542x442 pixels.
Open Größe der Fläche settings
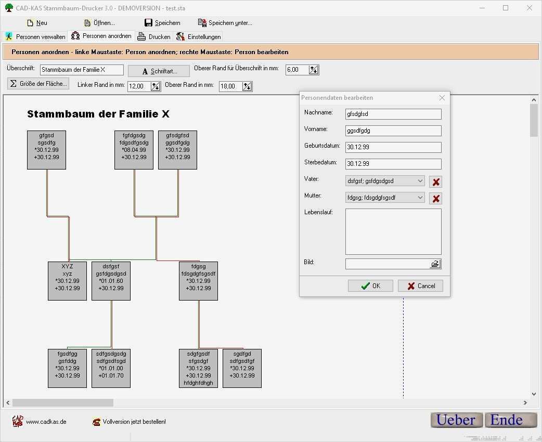[x=38, y=83]
